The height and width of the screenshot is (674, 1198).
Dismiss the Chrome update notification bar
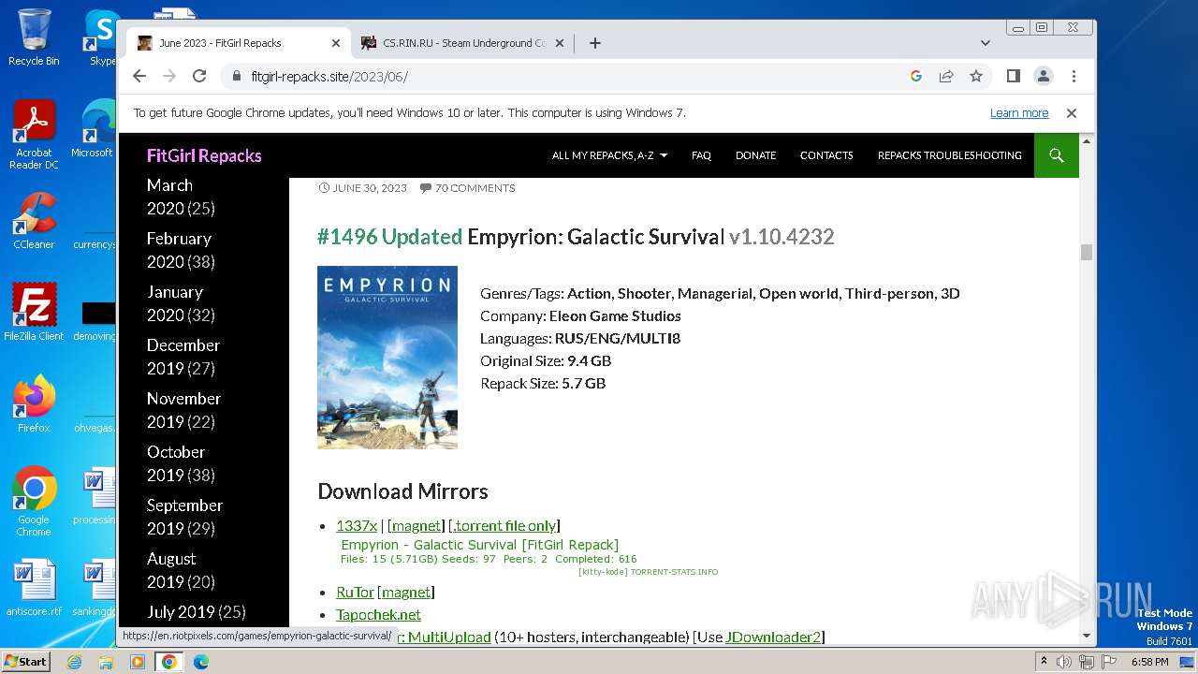1072,113
